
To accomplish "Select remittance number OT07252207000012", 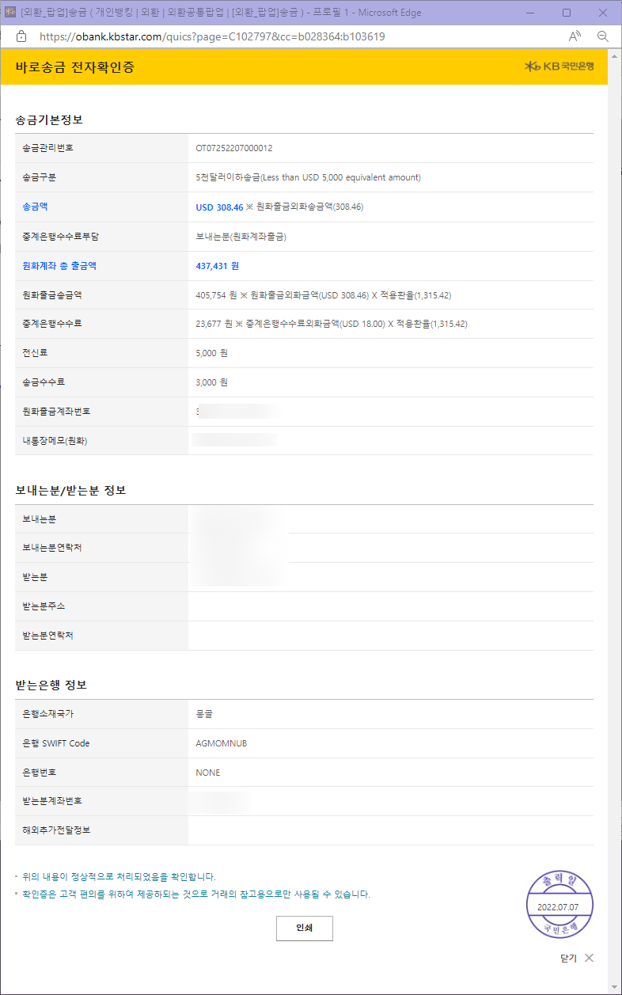I will (234, 148).
